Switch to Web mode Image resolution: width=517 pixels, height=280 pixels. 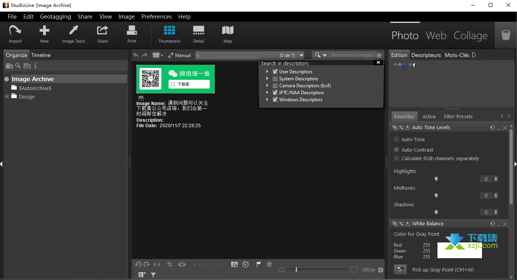pyautogui.click(x=436, y=36)
